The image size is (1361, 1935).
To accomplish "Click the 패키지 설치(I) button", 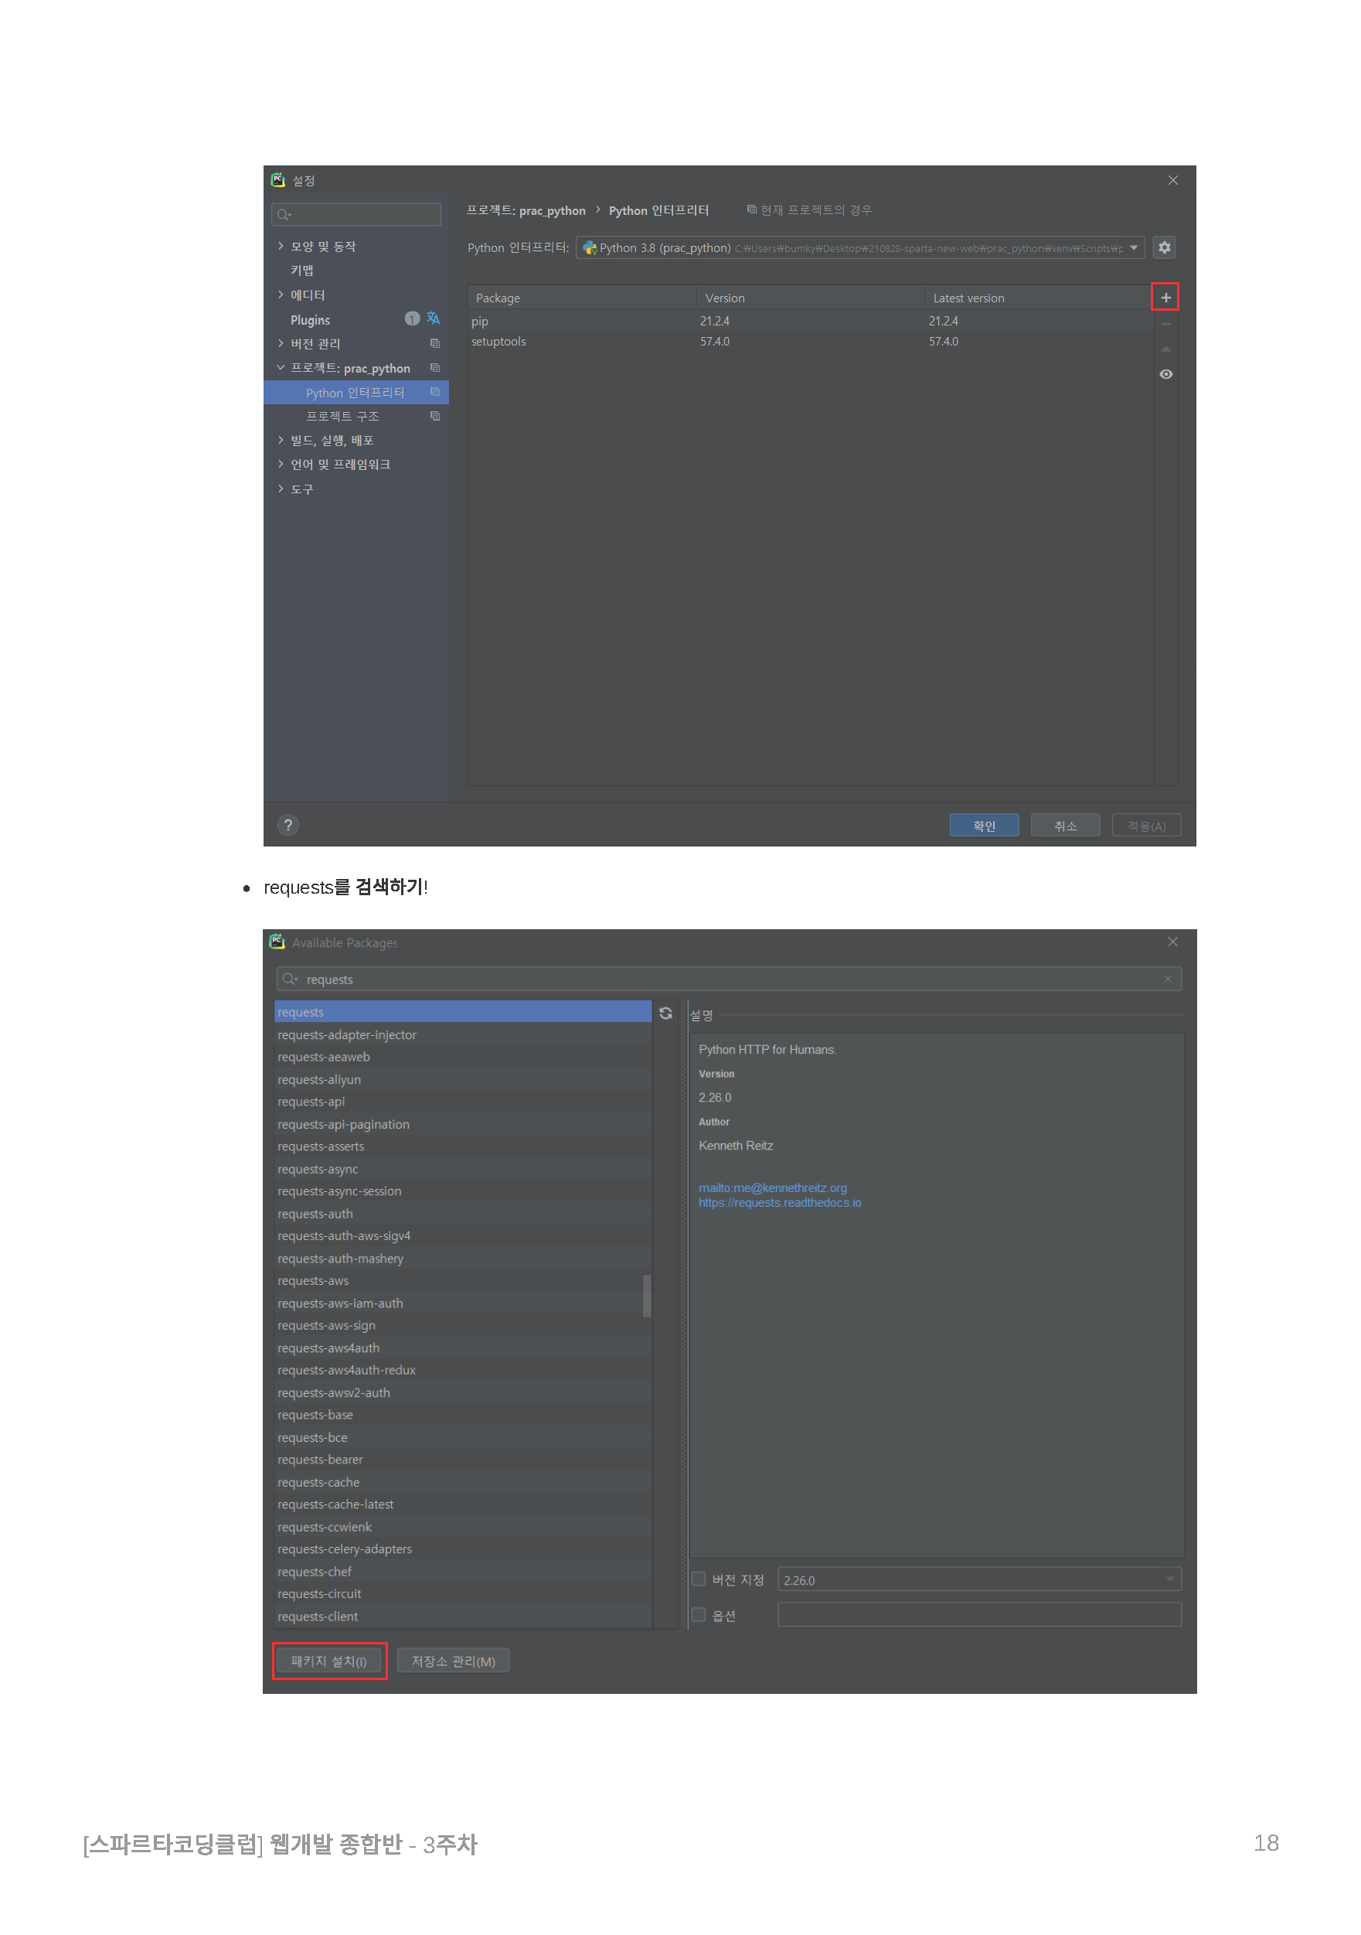I will [x=328, y=1661].
